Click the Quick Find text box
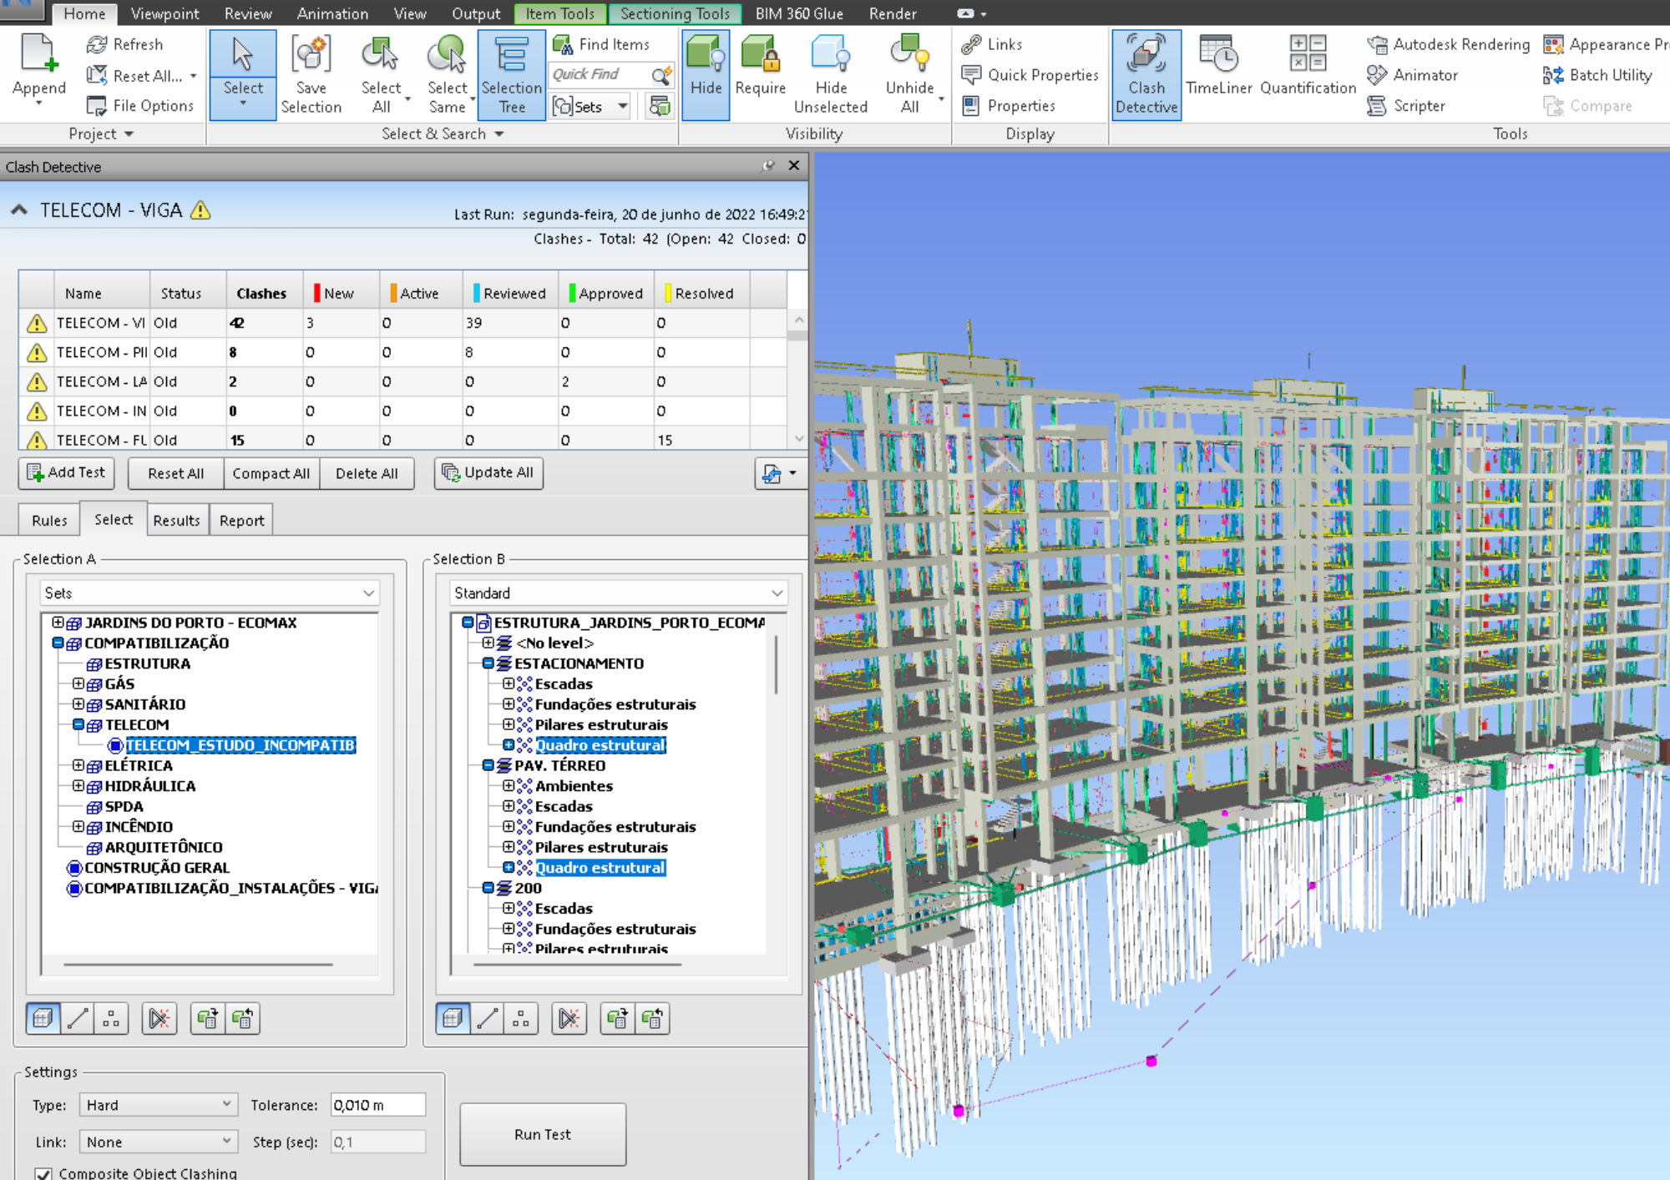This screenshot has height=1180, width=1670. pyautogui.click(x=599, y=75)
